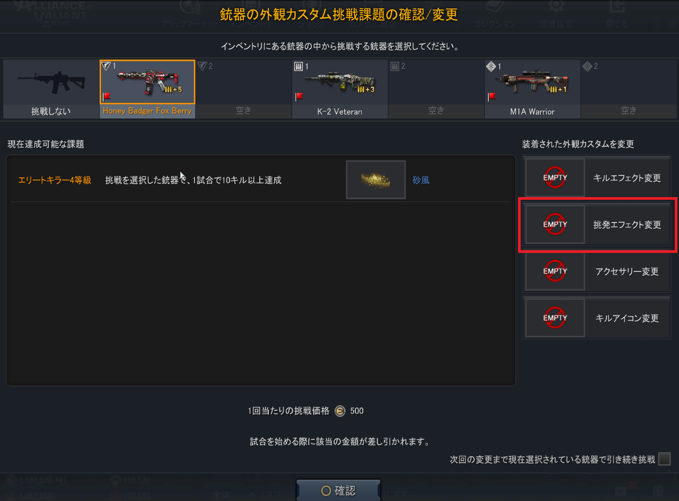Click the coin icon beside price 500
Viewport: 679px width, 501px height.
(x=340, y=411)
